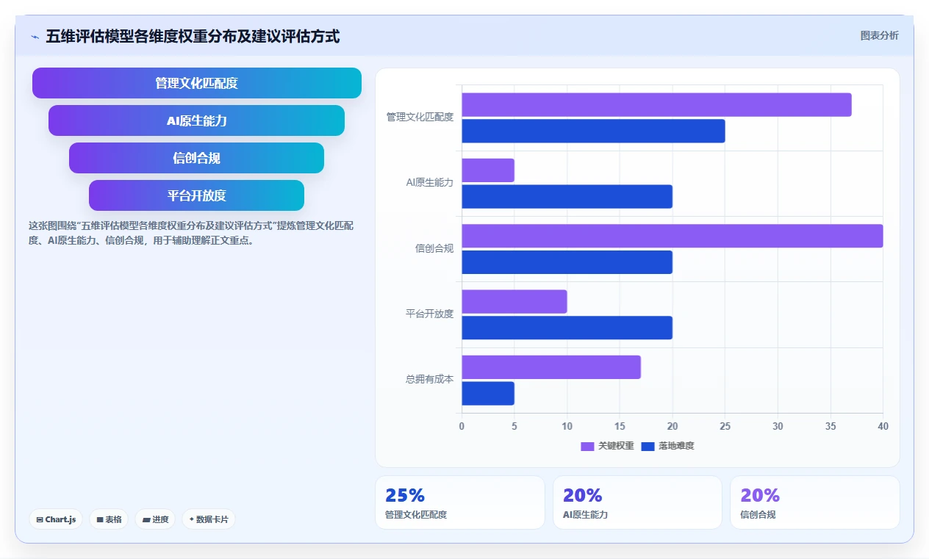Viewport: 929px width, 559px height.
Task: Click the blue 落地难度 legend swatch
Action: [x=648, y=446]
